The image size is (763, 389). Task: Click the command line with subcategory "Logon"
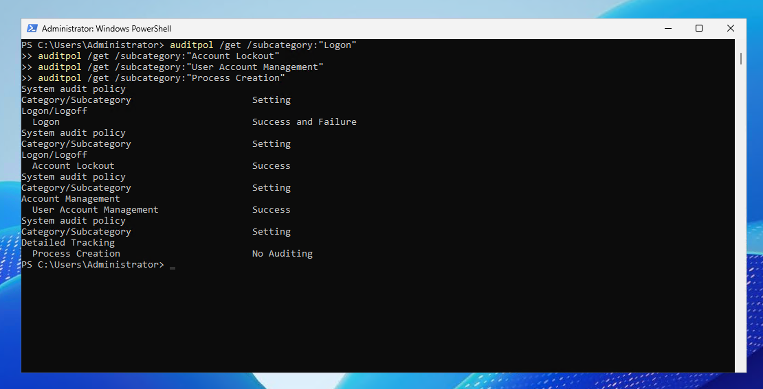[x=189, y=45]
